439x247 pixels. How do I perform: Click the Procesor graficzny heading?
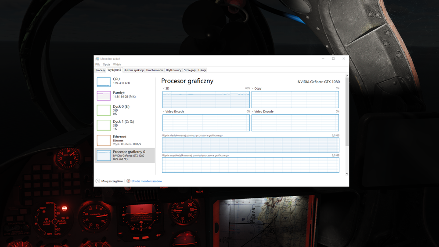tap(187, 81)
